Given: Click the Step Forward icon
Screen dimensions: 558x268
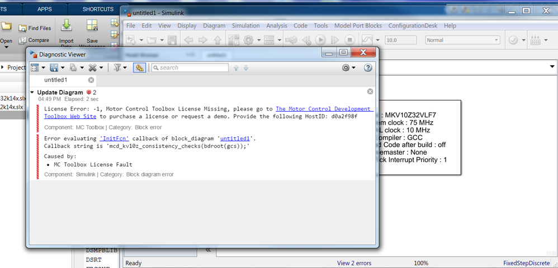Looking at the screenshot, I should pos(335,40).
